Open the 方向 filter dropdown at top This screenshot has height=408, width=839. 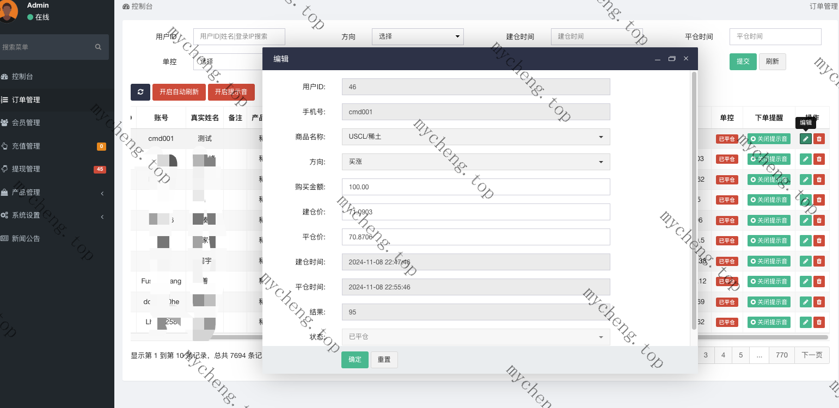(418, 36)
